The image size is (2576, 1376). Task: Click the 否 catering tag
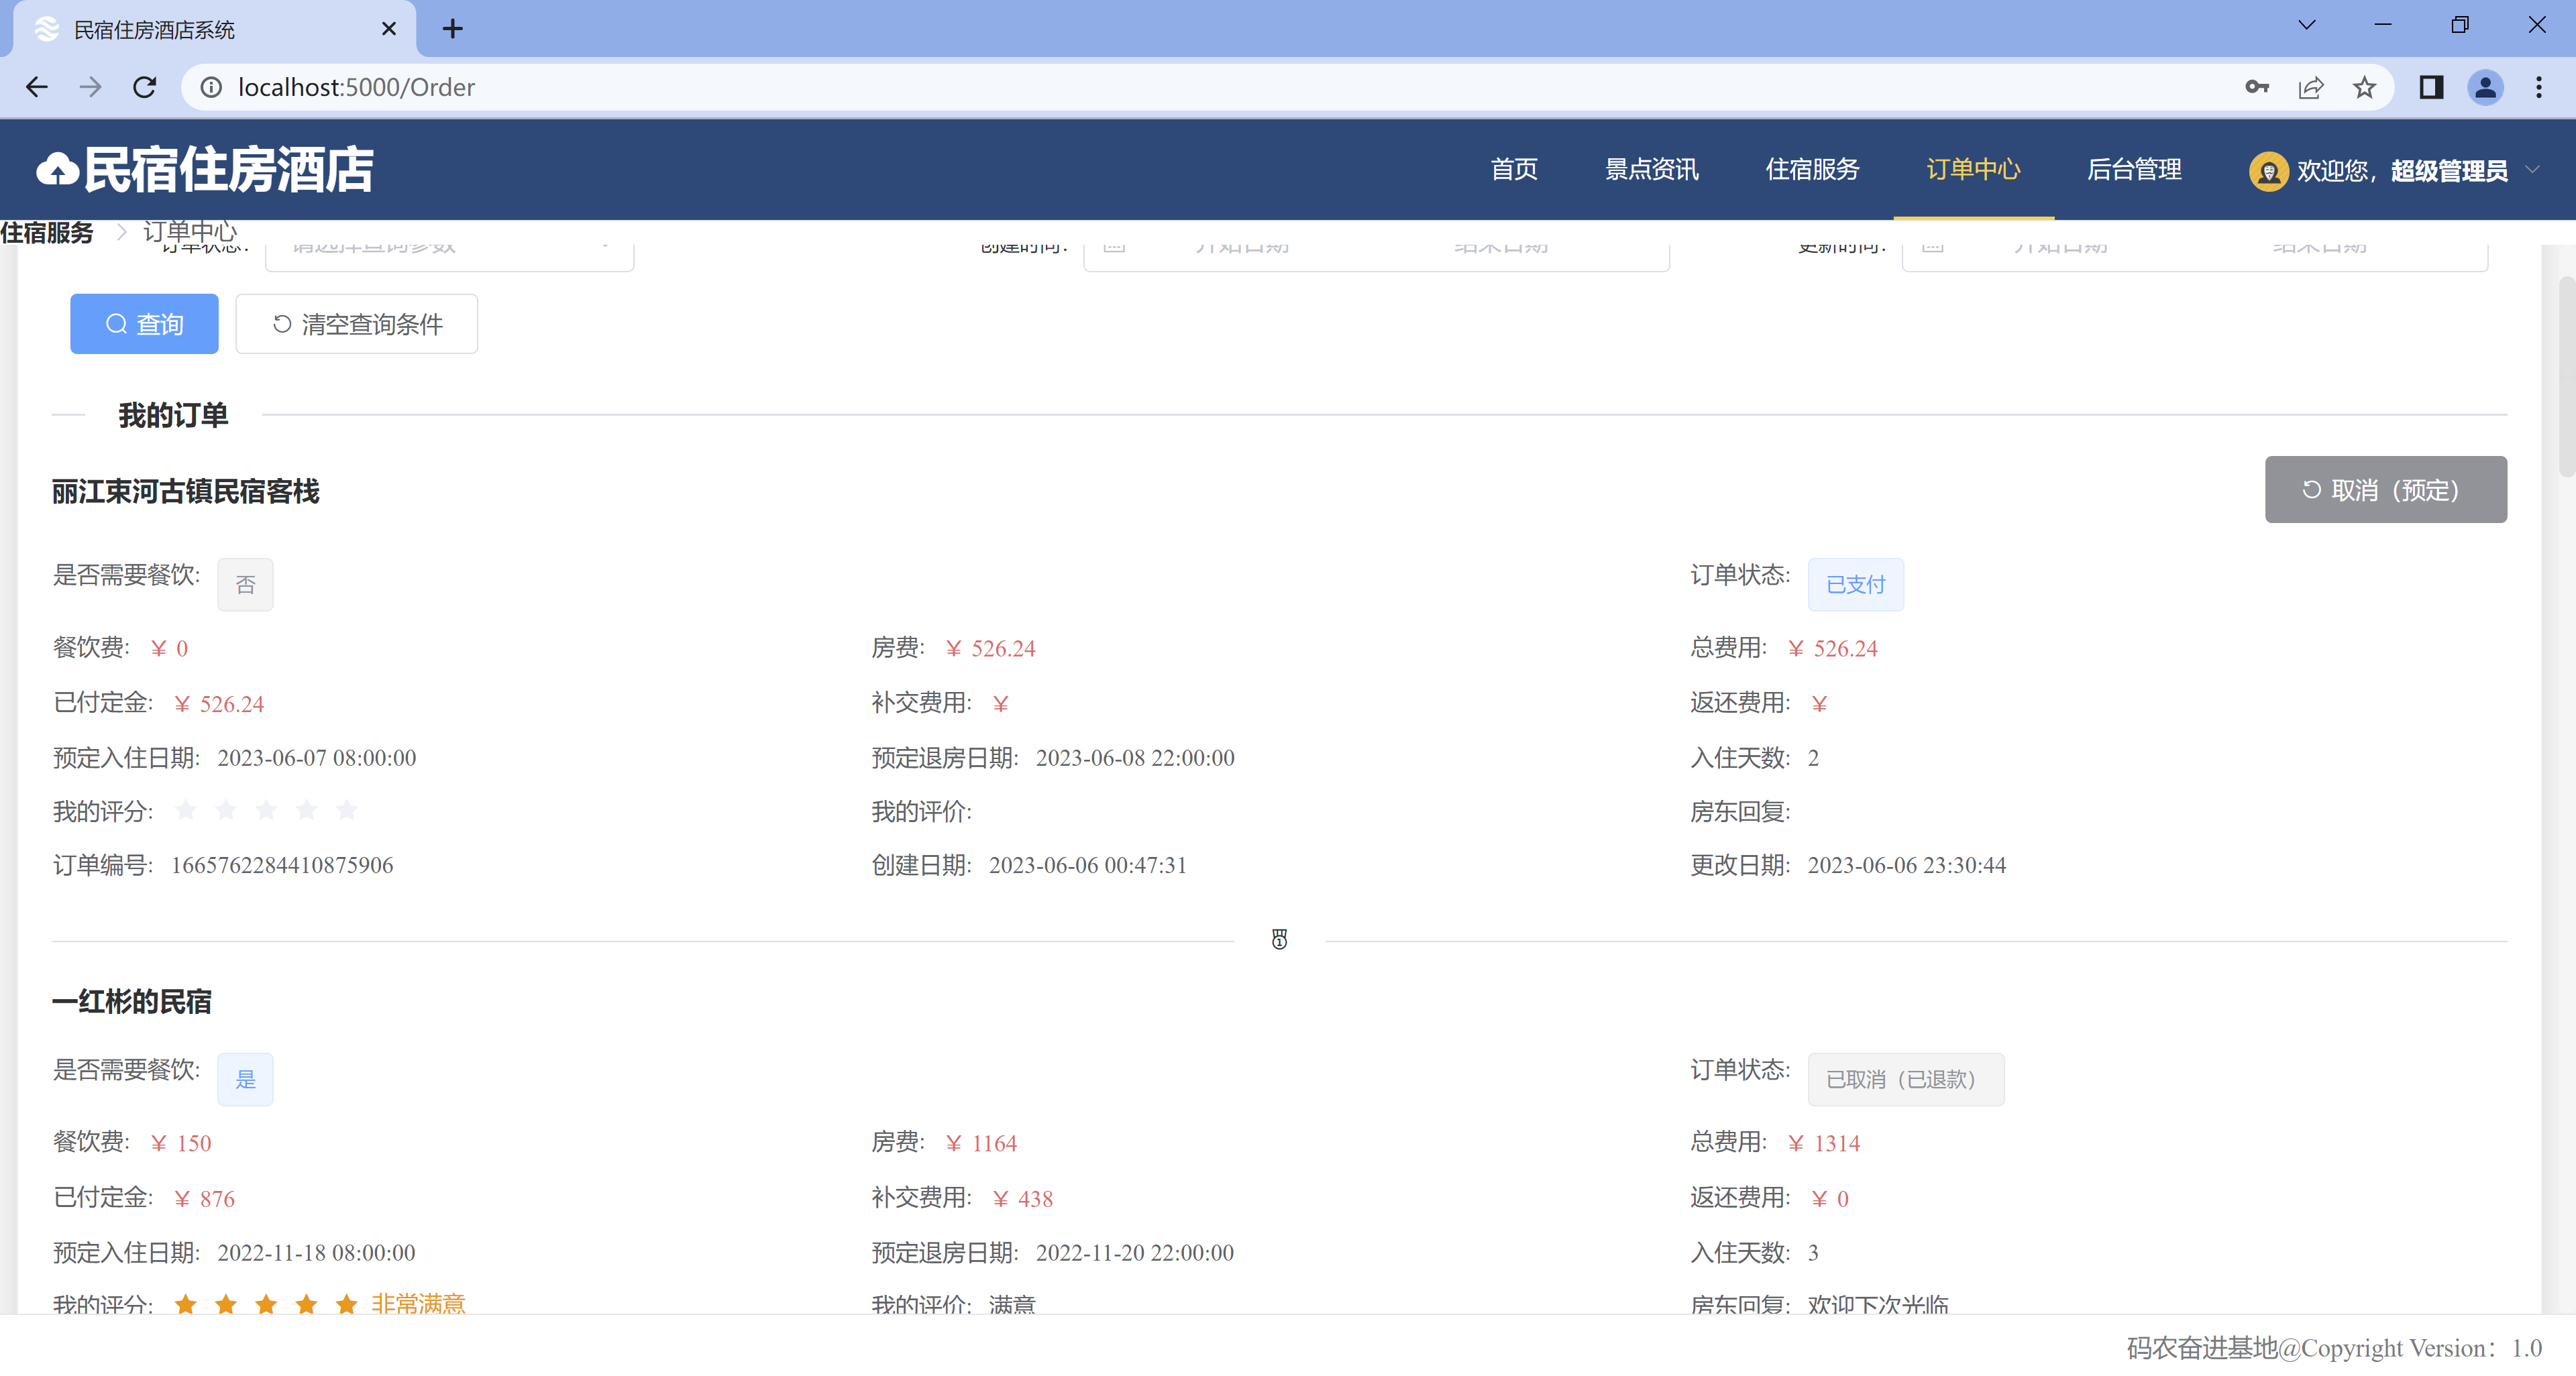coord(245,585)
